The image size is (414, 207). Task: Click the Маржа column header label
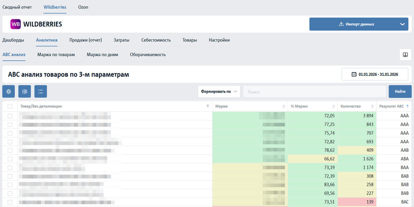coord(221,106)
